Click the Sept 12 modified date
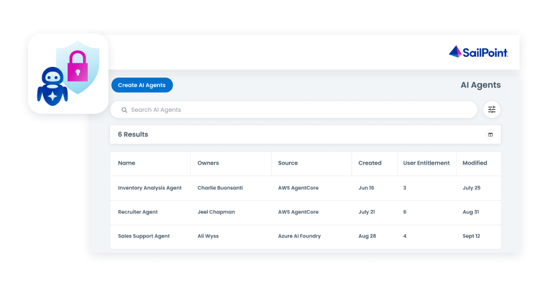The height and width of the screenshot is (281, 549). click(471, 236)
